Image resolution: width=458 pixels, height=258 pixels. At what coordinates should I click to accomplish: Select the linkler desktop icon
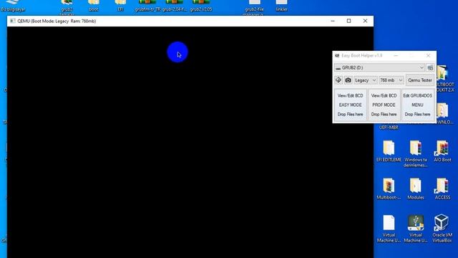pos(281,6)
